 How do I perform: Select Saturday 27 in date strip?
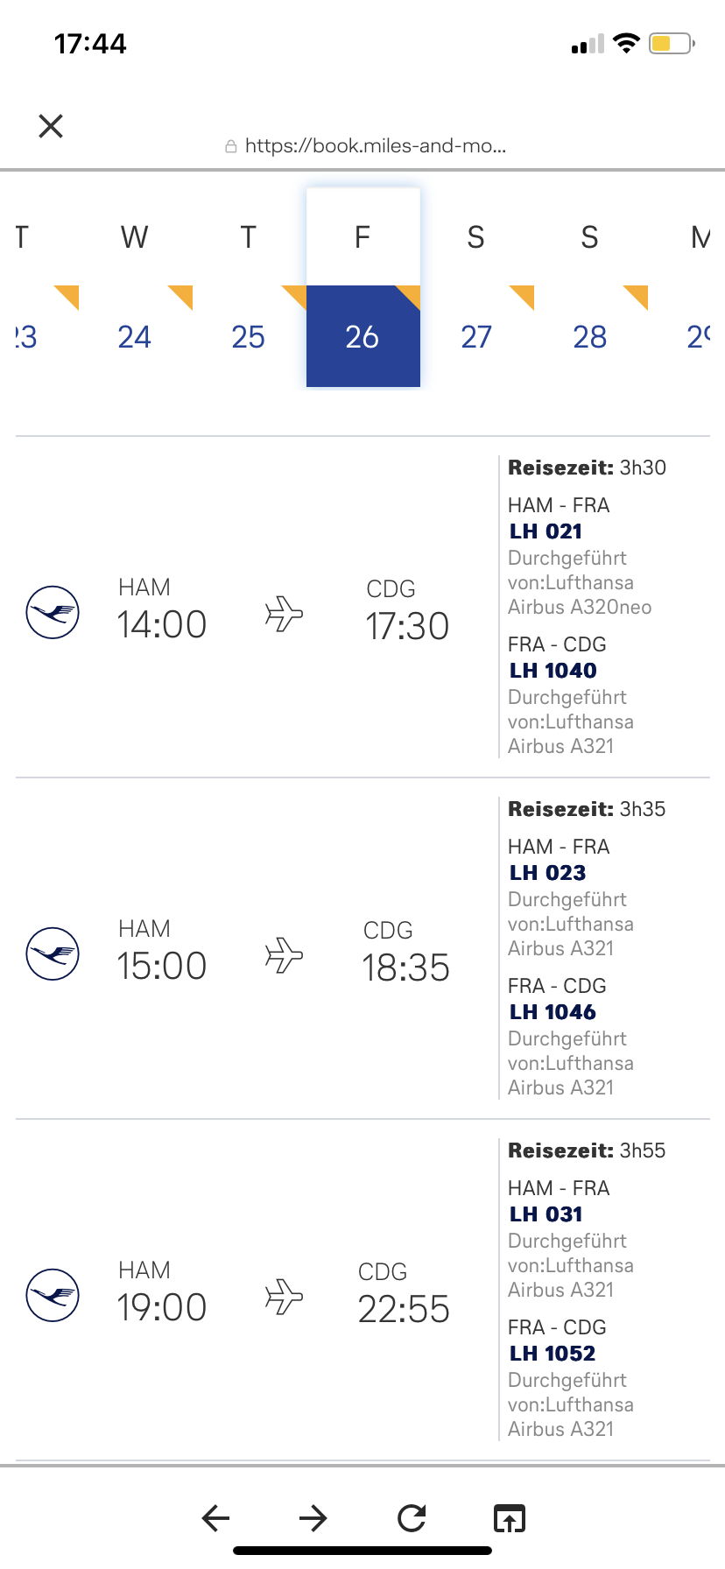tap(476, 336)
